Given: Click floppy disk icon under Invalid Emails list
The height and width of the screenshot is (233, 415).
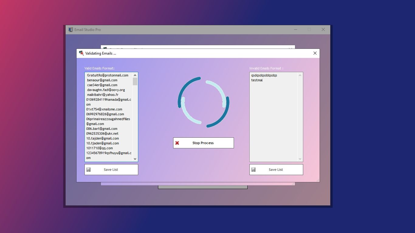Looking at the screenshot, I should [x=253, y=170].
